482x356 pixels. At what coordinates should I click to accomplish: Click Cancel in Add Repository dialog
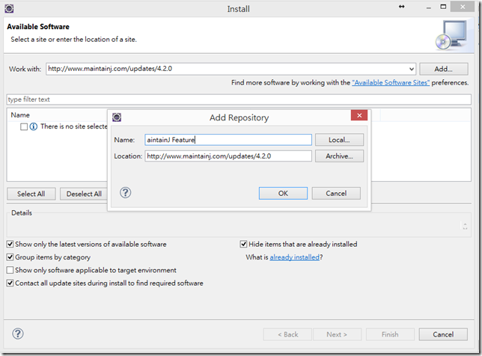tap(336, 193)
